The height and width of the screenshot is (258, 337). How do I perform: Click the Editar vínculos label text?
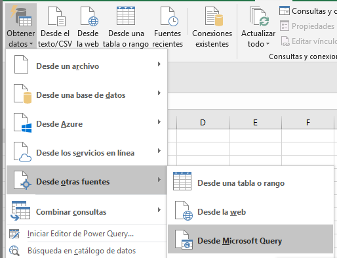(314, 41)
